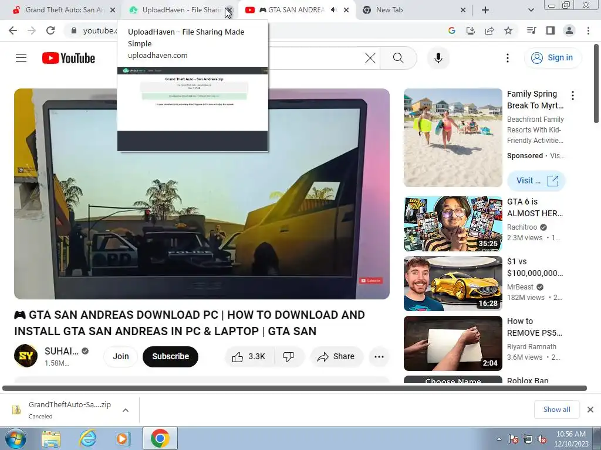Open taskbar clock showing 10:56 AM
Screen dimensions: 601x450
[x=570, y=439]
